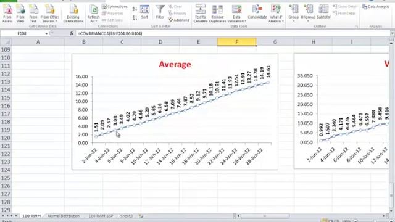395x222 pixels.
Task: Click the Select All corner button
Action: 6,42
